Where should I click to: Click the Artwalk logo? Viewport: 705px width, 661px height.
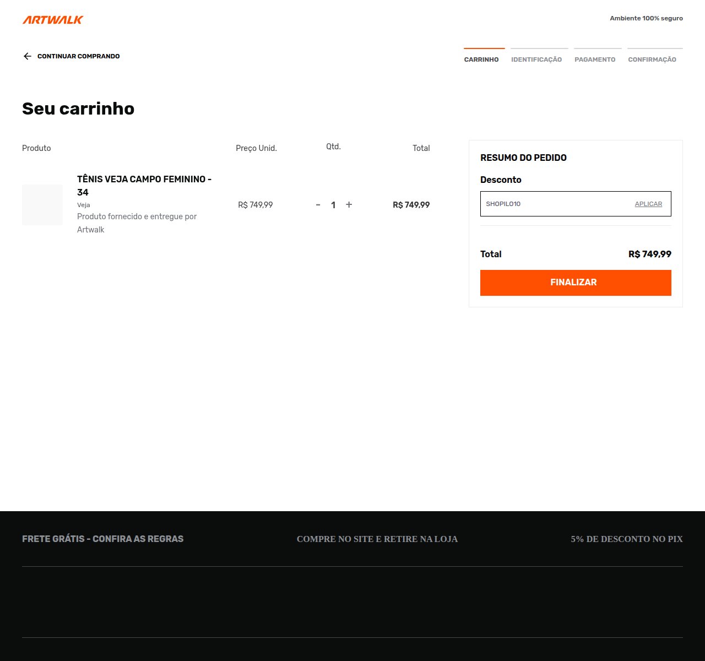pyautogui.click(x=53, y=20)
